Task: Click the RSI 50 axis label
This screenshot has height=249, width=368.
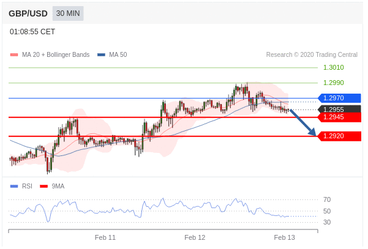Action: (x=327, y=211)
